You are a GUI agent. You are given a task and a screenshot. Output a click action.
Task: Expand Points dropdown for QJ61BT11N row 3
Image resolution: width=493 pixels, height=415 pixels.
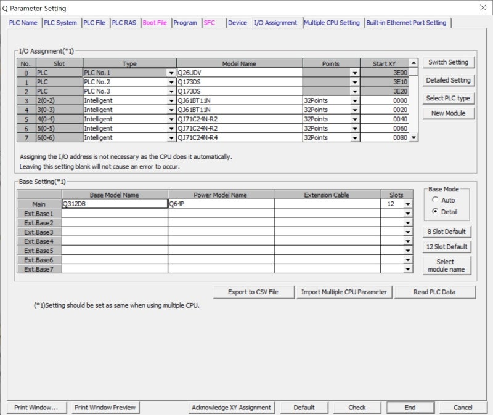[x=354, y=100]
